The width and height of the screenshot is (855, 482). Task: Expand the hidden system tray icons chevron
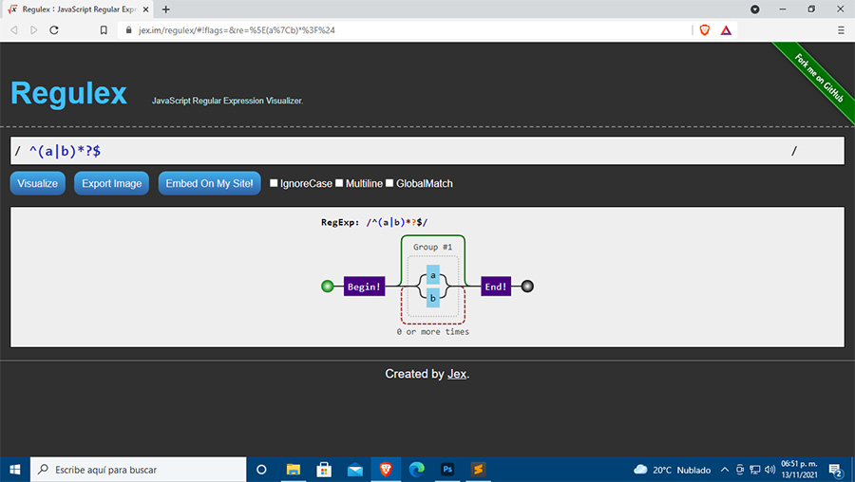point(725,469)
